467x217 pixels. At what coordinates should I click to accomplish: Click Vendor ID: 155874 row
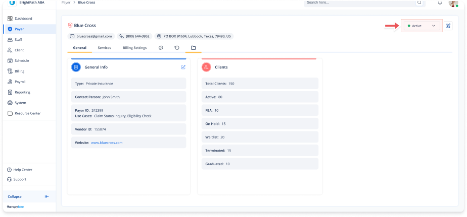129,129
